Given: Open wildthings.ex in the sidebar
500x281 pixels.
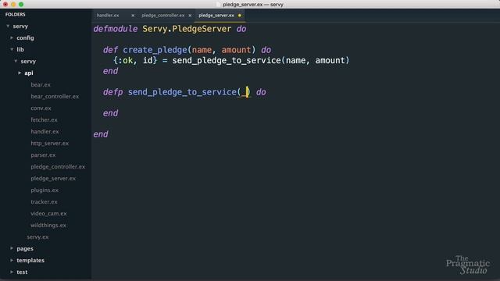Looking at the screenshot, I should pyautogui.click(x=48, y=226).
